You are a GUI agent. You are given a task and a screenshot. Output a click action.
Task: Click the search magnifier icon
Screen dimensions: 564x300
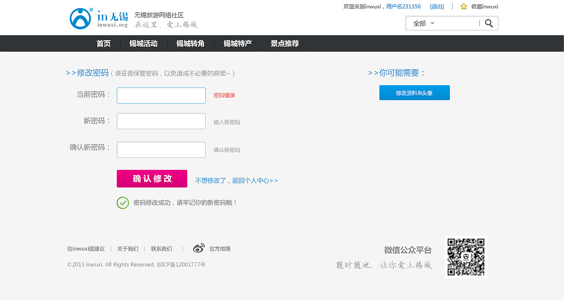(x=489, y=23)
